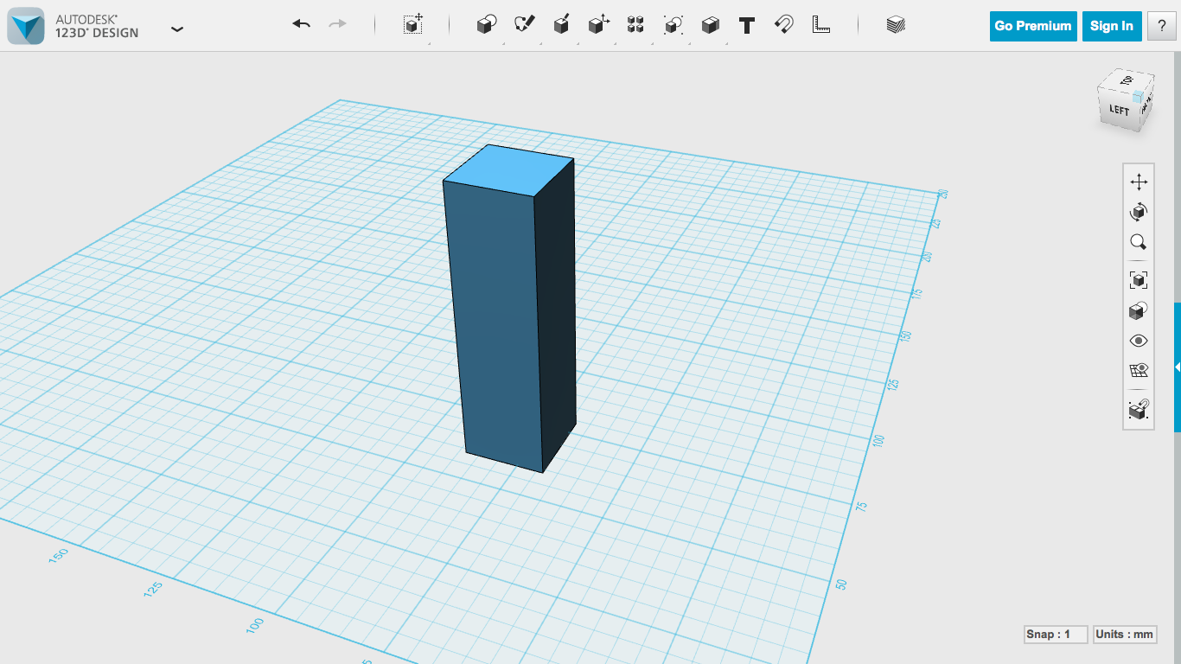Viewport: 1181px width, 664px height.
Task: Open the Primitives tool
Action: [x=487, y=24]
